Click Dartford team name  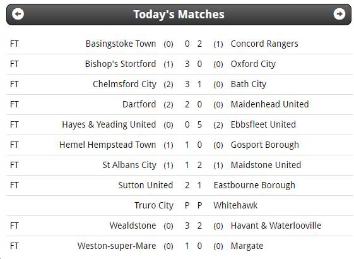pyautogui.click(x=139, y=104)
